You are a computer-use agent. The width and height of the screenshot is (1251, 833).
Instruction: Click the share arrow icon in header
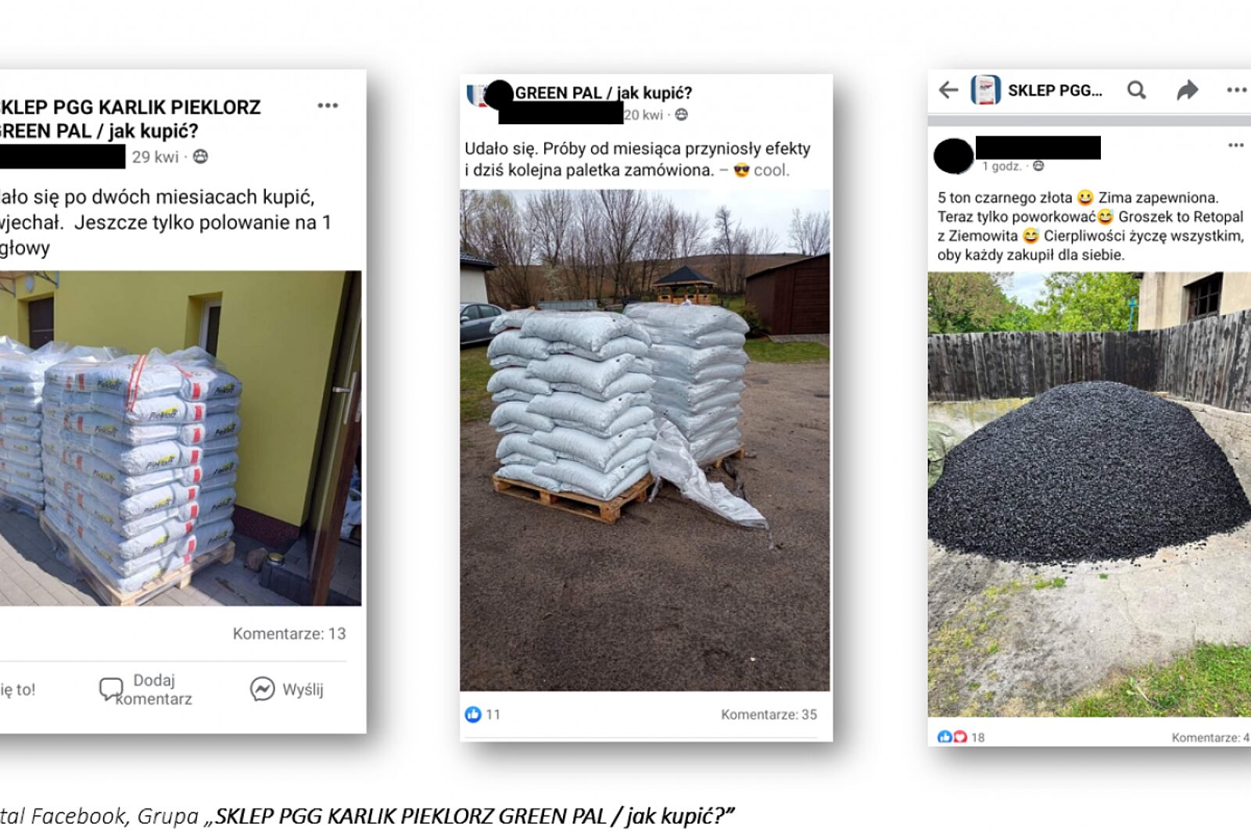point(1188,90)
